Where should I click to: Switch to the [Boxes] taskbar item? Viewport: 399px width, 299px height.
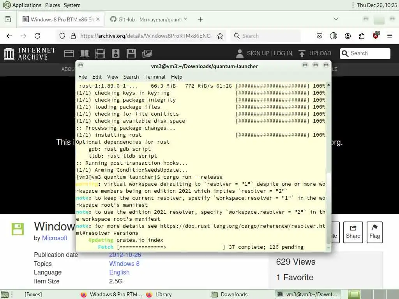33,294
